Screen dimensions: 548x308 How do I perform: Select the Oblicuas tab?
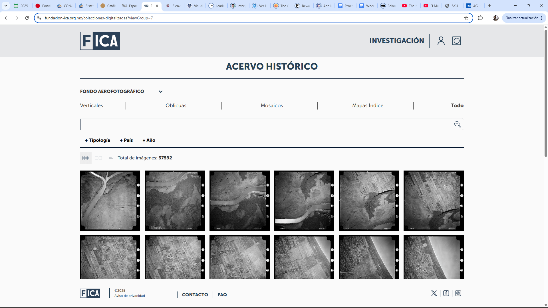pyautogui.click(x=176, y=106)
